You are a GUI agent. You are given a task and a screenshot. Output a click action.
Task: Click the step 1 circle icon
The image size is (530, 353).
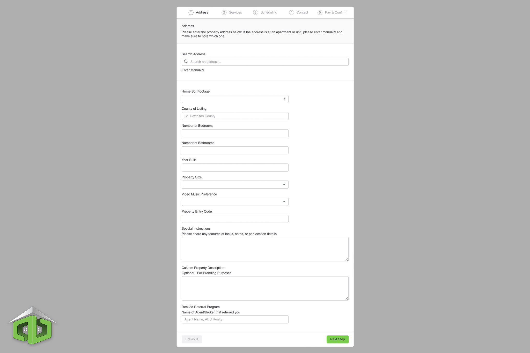pos(191,12)
